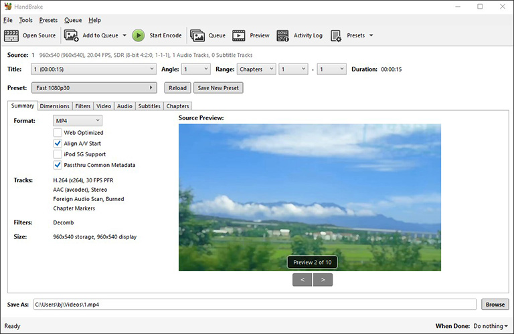Open the end chapter dropdown
The width and height of the screenshot is (514, 334).
[x=331, y=69]
